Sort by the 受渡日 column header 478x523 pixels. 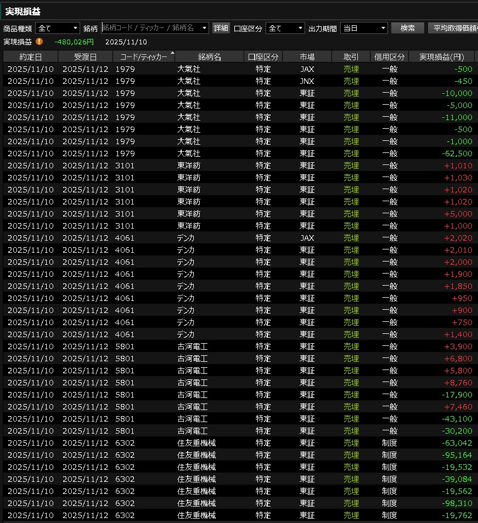[85, 56]
